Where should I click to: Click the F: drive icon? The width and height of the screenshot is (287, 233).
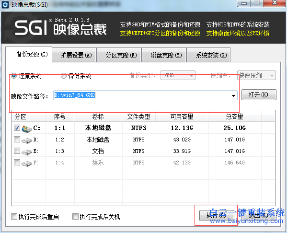27,163
